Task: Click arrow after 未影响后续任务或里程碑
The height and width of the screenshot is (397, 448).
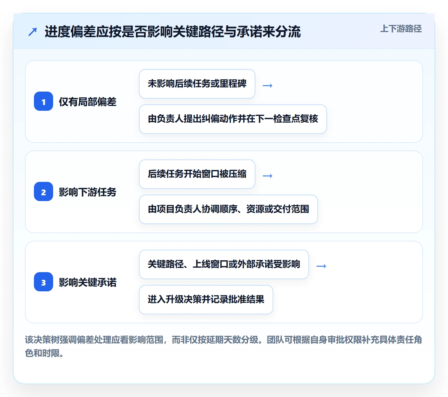Action: point(268,85)
